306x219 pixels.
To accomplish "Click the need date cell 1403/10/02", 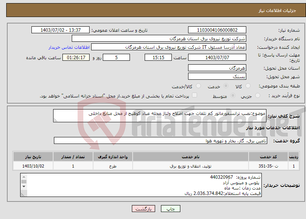I will click(x=33, y=166).
